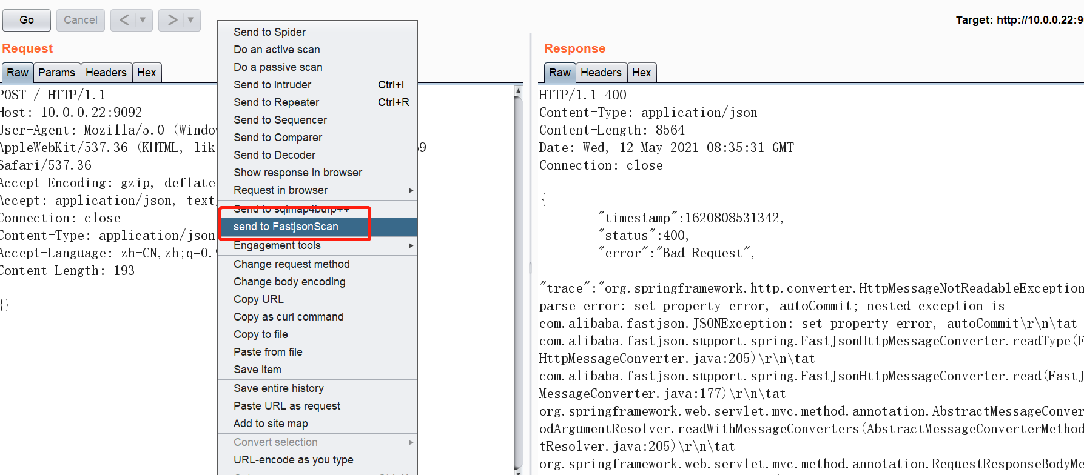Select Save item
This screenshot has width=1084, height=475.
[317, 370]
